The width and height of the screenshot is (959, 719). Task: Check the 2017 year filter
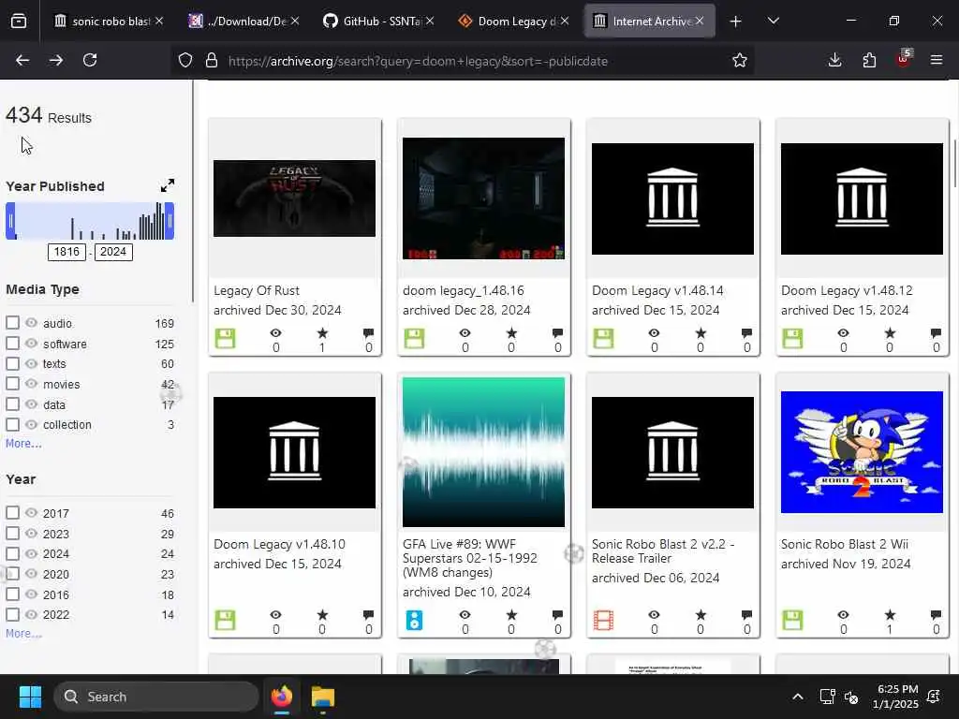(12, 513)
